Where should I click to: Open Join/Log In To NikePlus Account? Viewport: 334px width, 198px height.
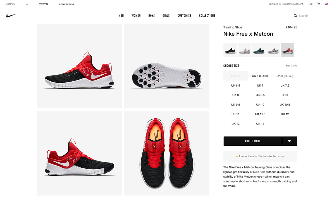pyautogui.click(x=286, y=4)
